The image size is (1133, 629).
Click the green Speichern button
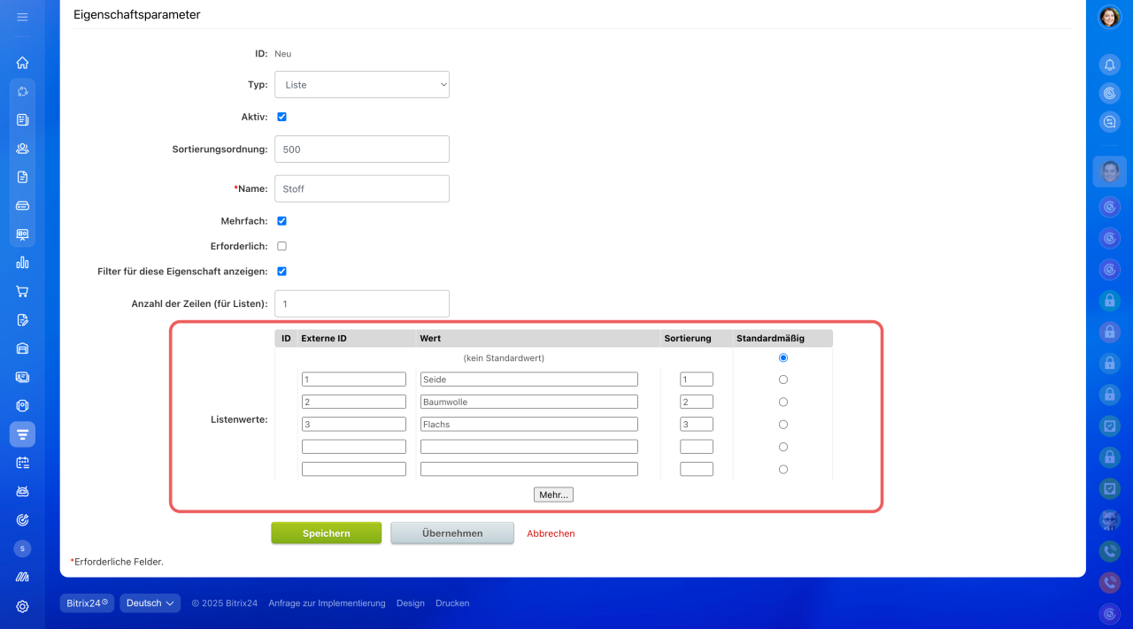coord(327,533)
